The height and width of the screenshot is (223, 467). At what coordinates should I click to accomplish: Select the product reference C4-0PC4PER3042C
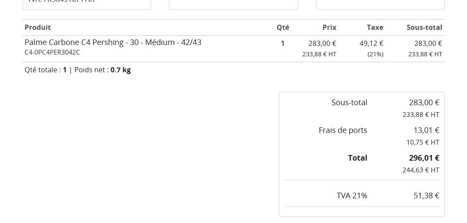[52, 52]
